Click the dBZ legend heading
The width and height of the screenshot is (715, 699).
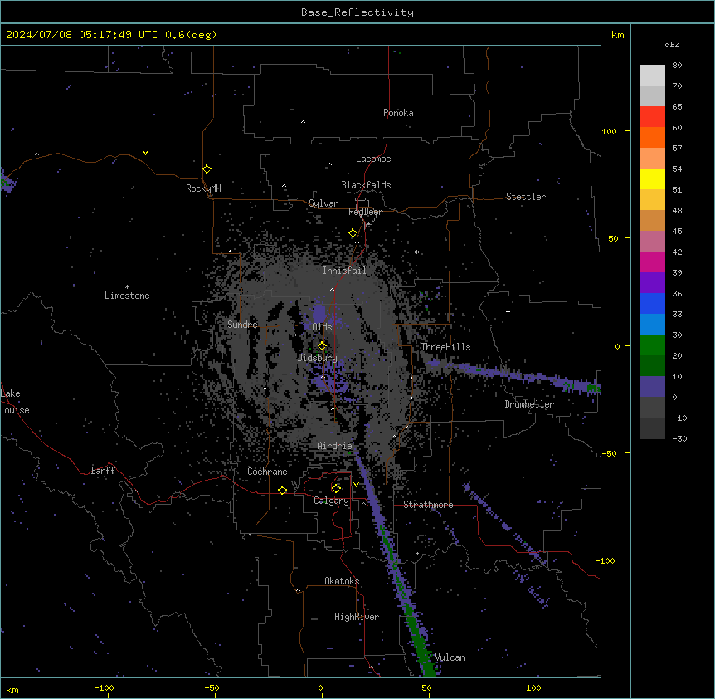pos(672,45)
